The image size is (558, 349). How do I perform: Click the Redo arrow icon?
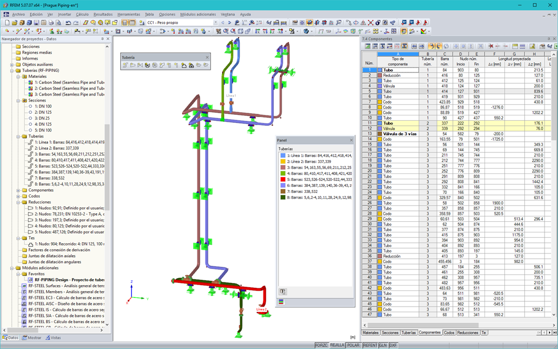point(76,23)
